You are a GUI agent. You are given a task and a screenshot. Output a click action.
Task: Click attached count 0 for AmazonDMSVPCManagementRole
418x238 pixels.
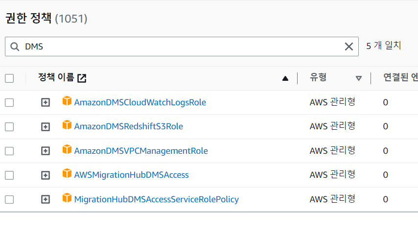(386, 151)
